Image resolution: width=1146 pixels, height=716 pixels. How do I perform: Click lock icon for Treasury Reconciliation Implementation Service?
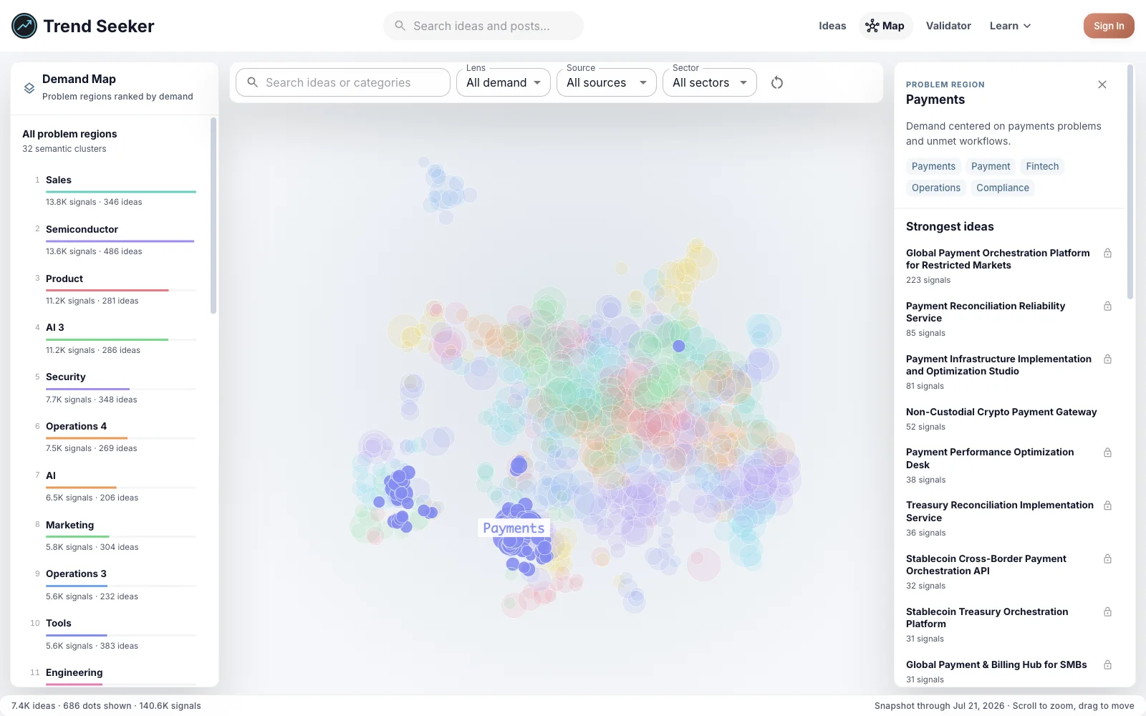(x=1107, y=505)
